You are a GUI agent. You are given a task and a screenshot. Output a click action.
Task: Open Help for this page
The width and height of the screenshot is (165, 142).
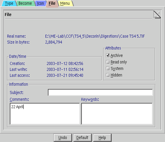(x=102, y=138)
